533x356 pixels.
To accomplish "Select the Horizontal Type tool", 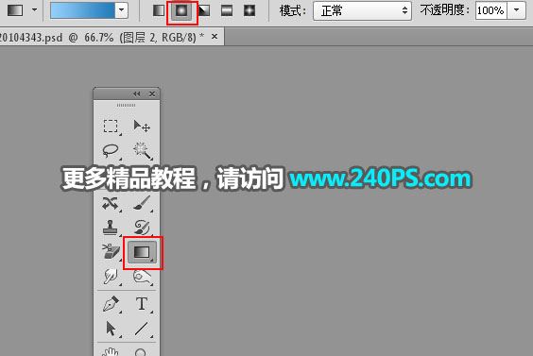I will pos(142,304).
